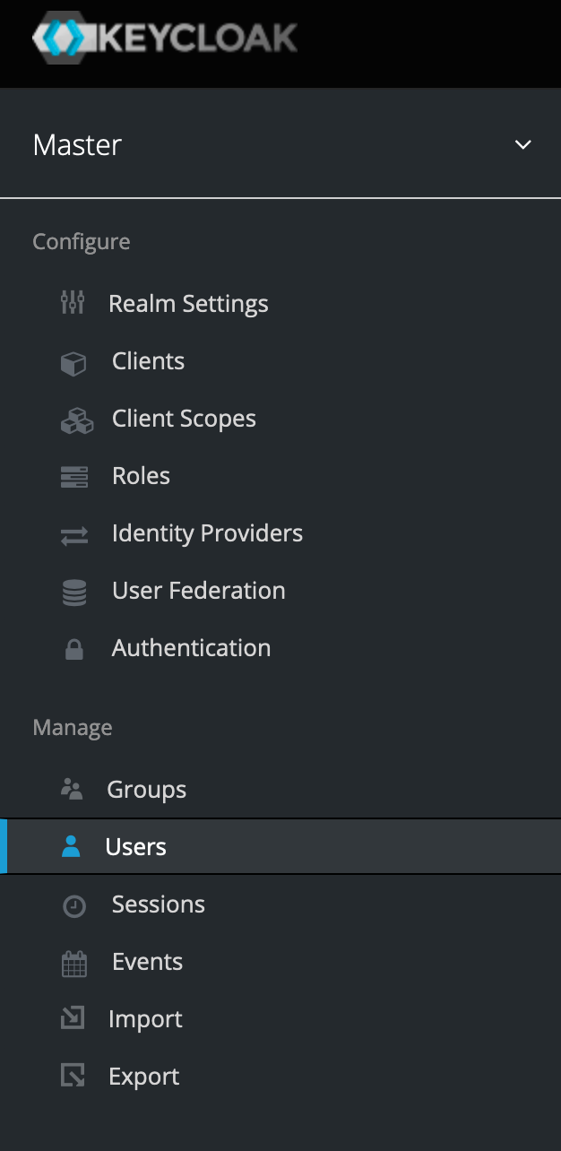The width and height of the screenshot is (561, 1151).
Task: Click the Export arrow-box icon
Action: [x=73, y=1076]
